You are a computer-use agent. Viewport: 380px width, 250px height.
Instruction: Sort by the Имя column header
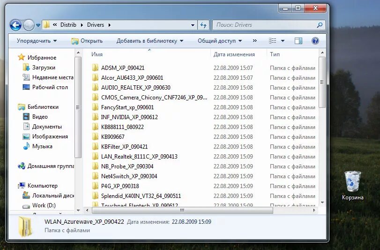(97, 54)
